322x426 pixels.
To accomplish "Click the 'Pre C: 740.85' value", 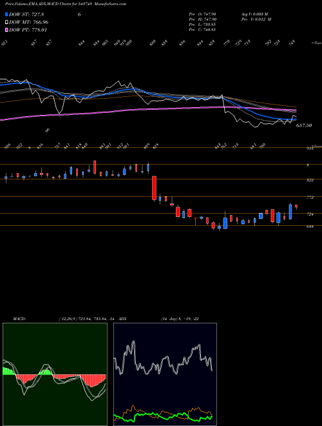I will click(x=202, y=30).
